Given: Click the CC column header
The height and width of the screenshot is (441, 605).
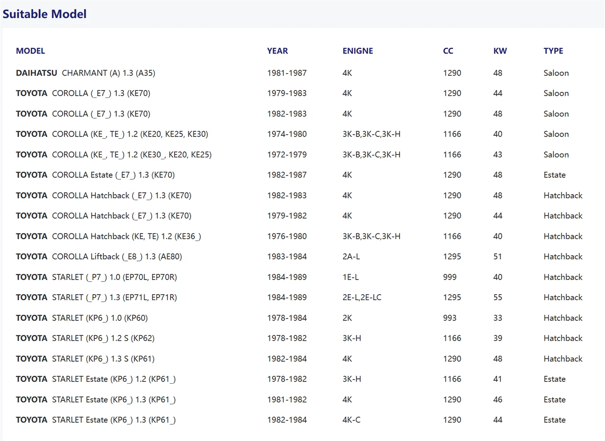Looking at the screenshot, I should [x=448, y=51].
